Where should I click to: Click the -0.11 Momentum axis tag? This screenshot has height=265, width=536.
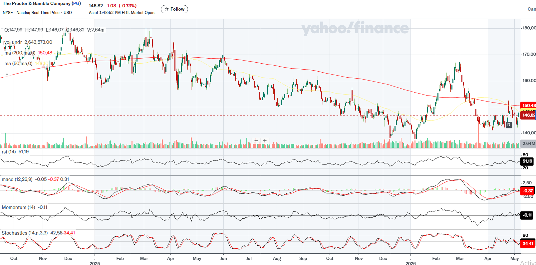click(x=527, y=215)
